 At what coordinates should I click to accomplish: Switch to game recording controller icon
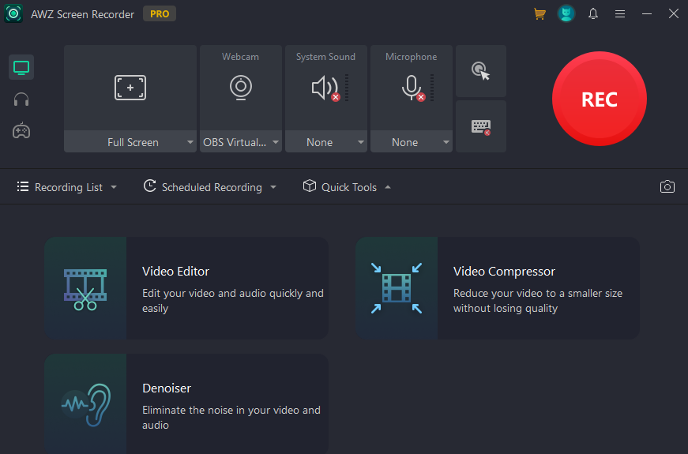21,131
